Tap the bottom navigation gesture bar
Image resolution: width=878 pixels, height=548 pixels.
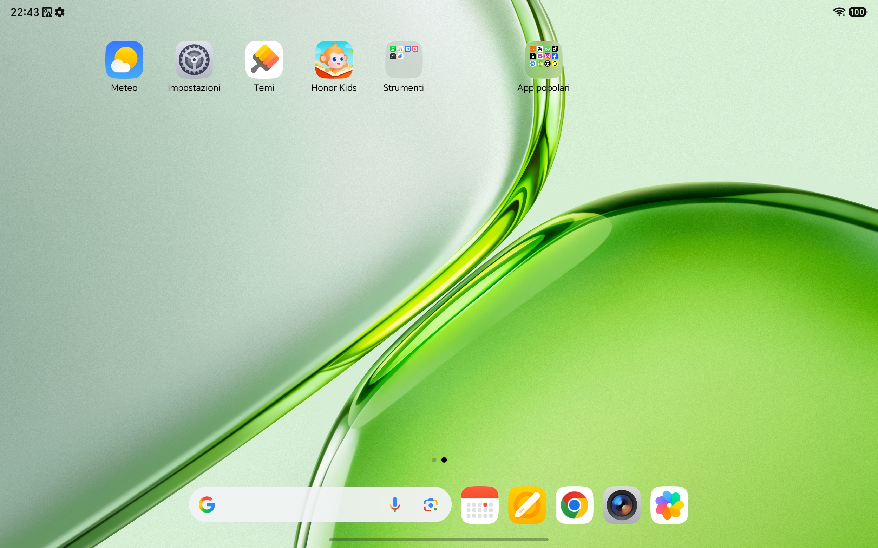coord(438,540)
